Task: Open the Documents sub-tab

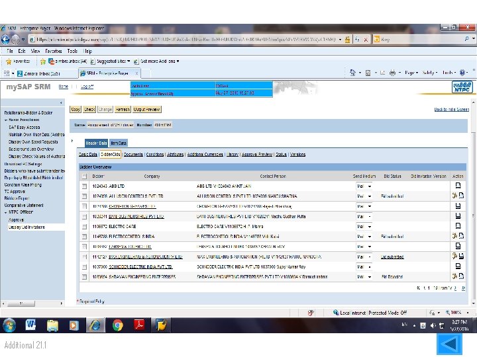Action: click(133, 155)
